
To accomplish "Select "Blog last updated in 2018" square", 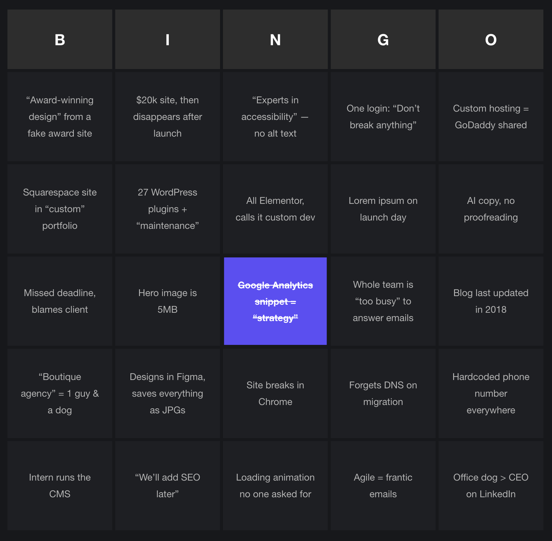I will pos(491,301).
